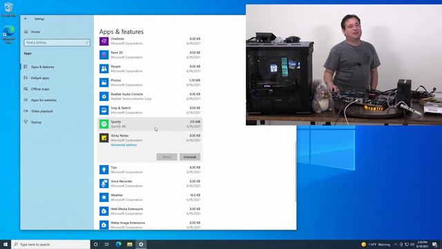Open File Explorer from taskbar
The width and height of the screenshot is (442, 249).
point(130,244)
